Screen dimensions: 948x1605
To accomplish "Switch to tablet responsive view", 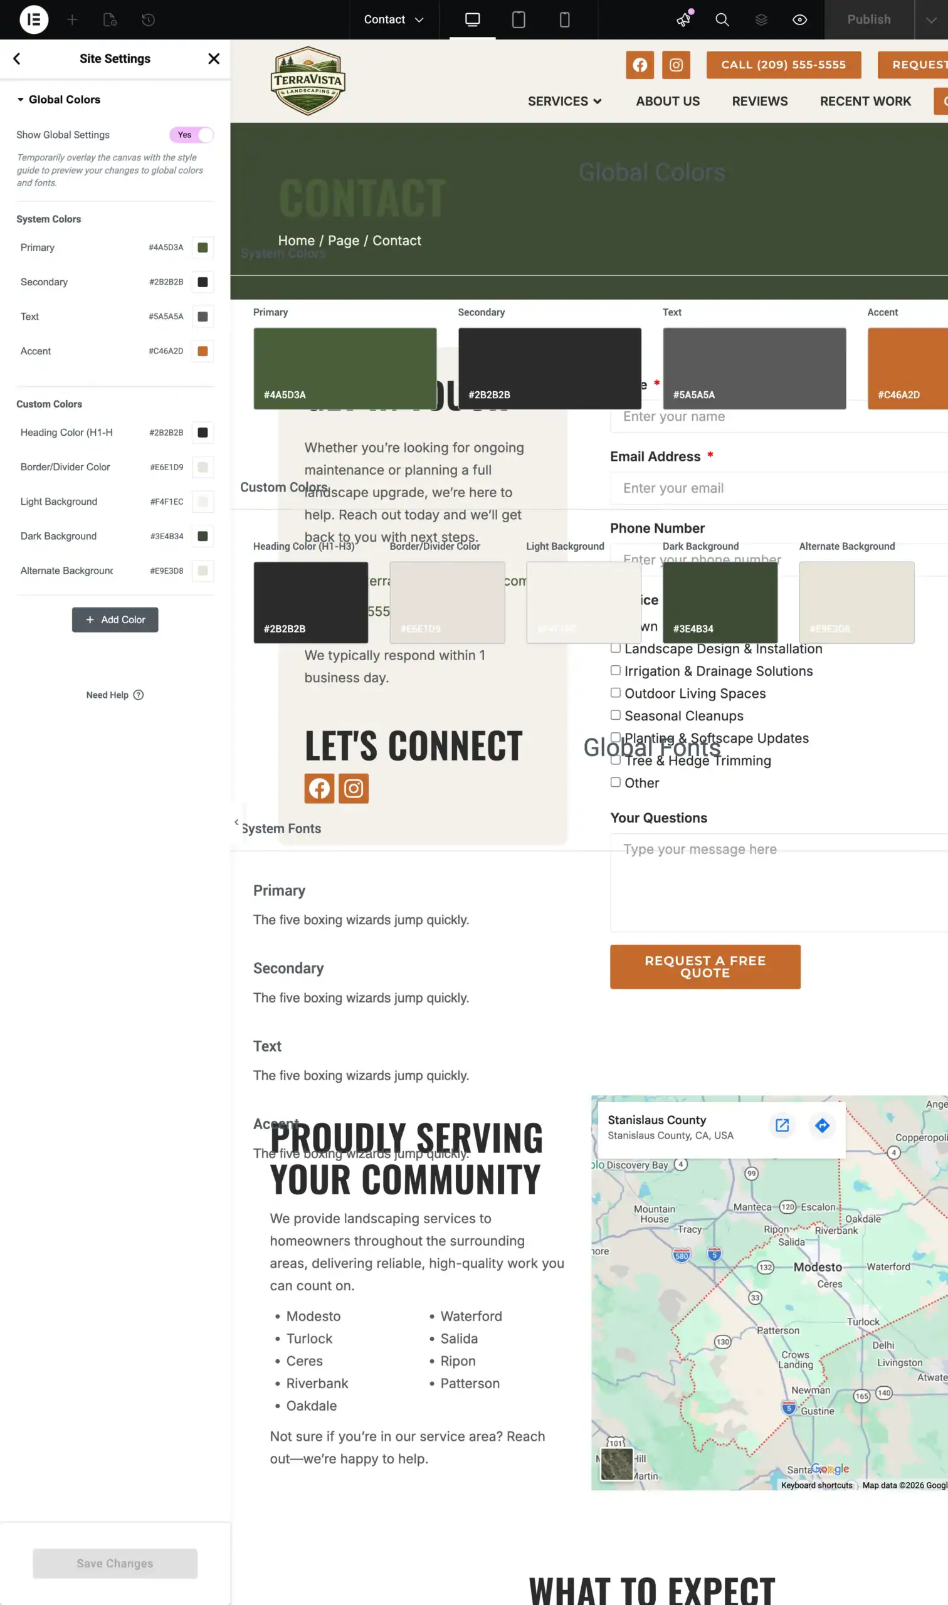I will [x=518, y=20].
